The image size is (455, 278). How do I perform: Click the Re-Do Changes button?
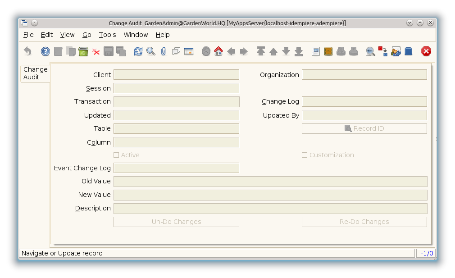(x=364, y=222)
